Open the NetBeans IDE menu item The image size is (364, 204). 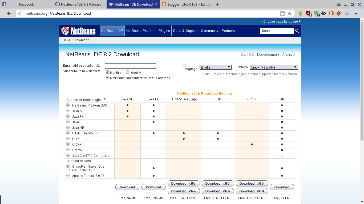tap(112, 31)
